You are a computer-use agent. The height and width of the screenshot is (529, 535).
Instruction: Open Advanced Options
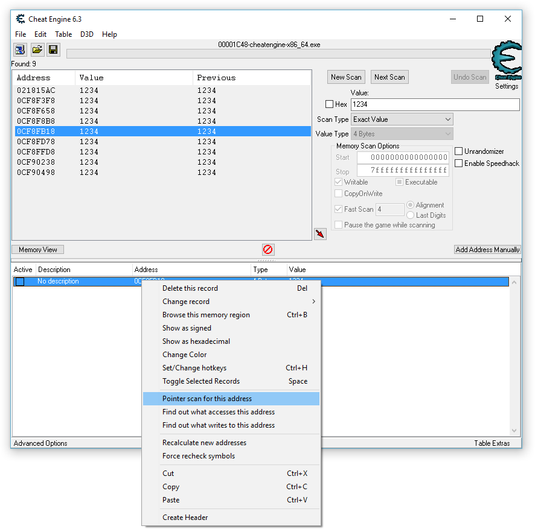(x=40, y=443)
